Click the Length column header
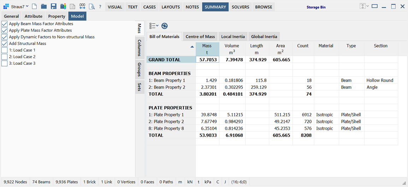This screenshot has width=408, height=187. [x=256, y=49]
